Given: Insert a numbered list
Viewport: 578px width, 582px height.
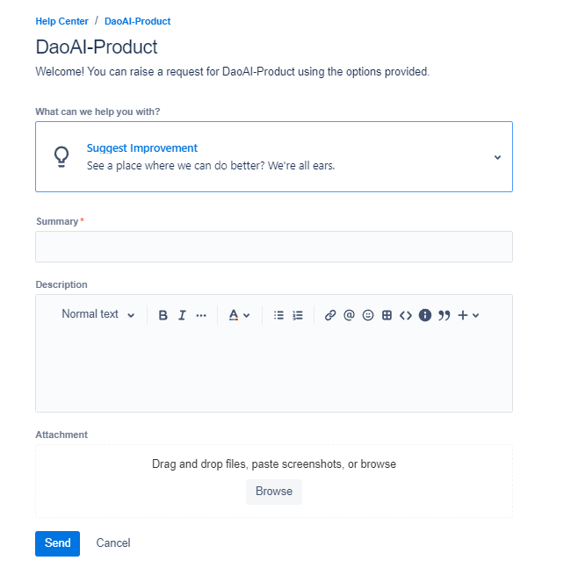Looking at the screenshot, I should point(298,315).
